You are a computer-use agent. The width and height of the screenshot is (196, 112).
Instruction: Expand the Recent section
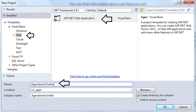click(4, 9)
